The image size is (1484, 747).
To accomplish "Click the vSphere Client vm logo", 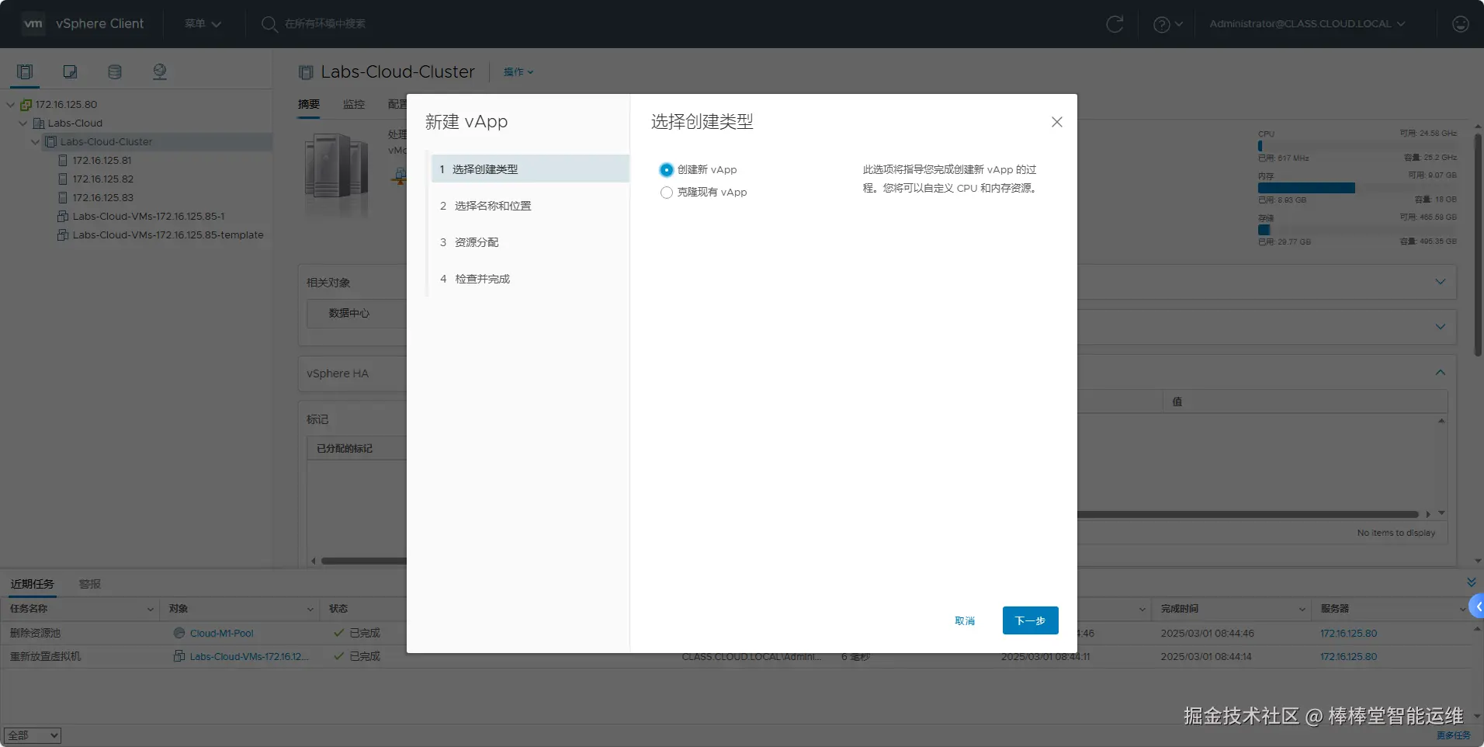I will coord(33,24).
